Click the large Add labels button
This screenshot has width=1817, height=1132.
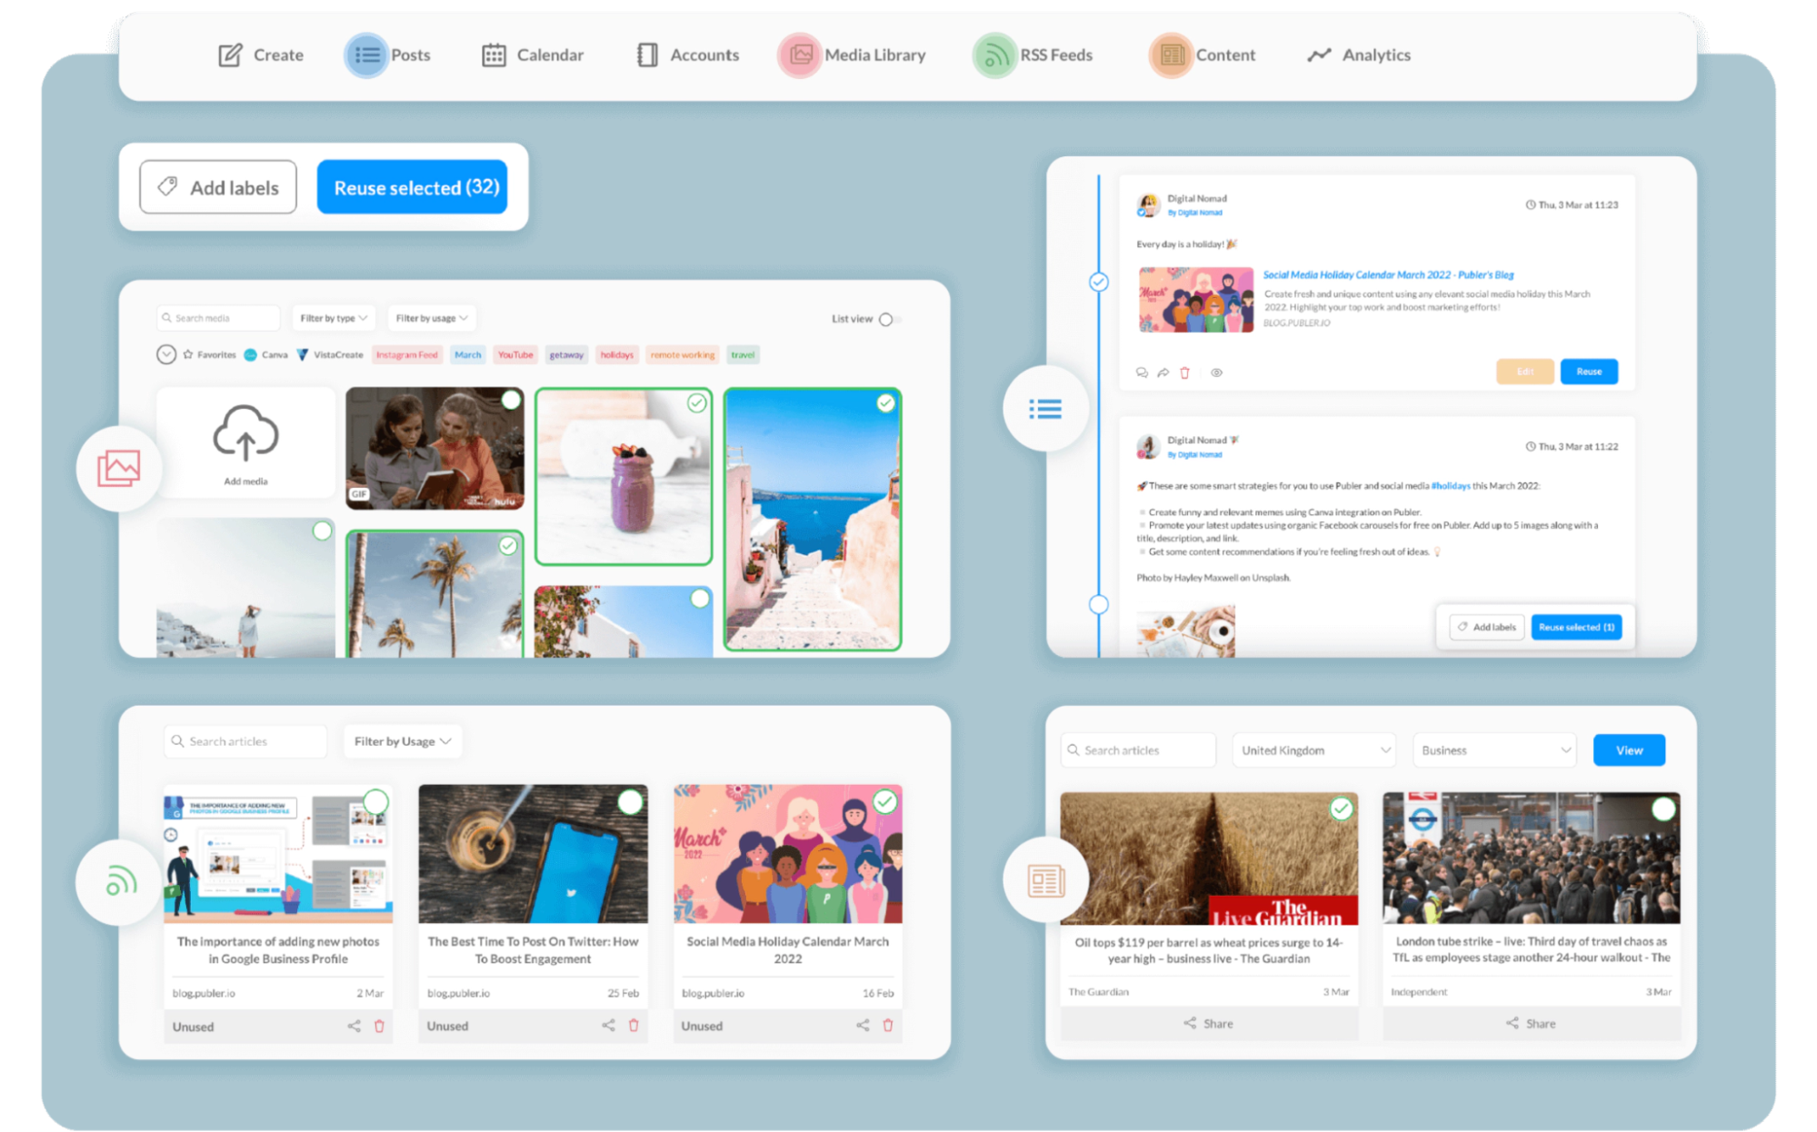218,188
